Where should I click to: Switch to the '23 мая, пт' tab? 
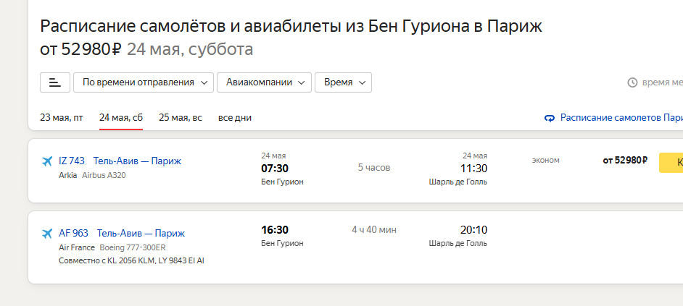[x=62, y=118]
